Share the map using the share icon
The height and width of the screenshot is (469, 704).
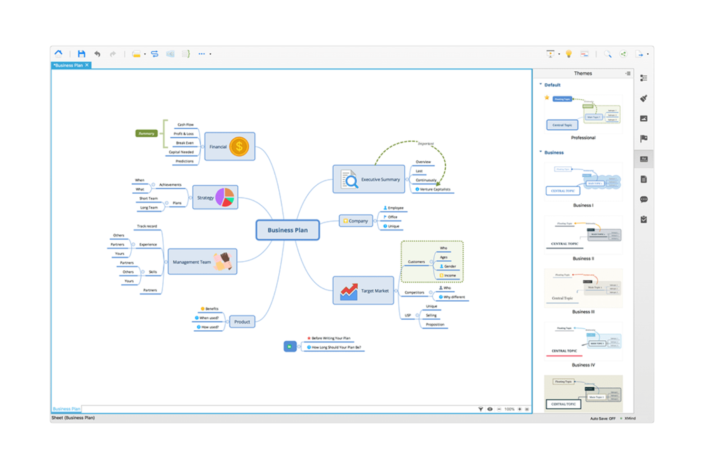click(624, 54)
